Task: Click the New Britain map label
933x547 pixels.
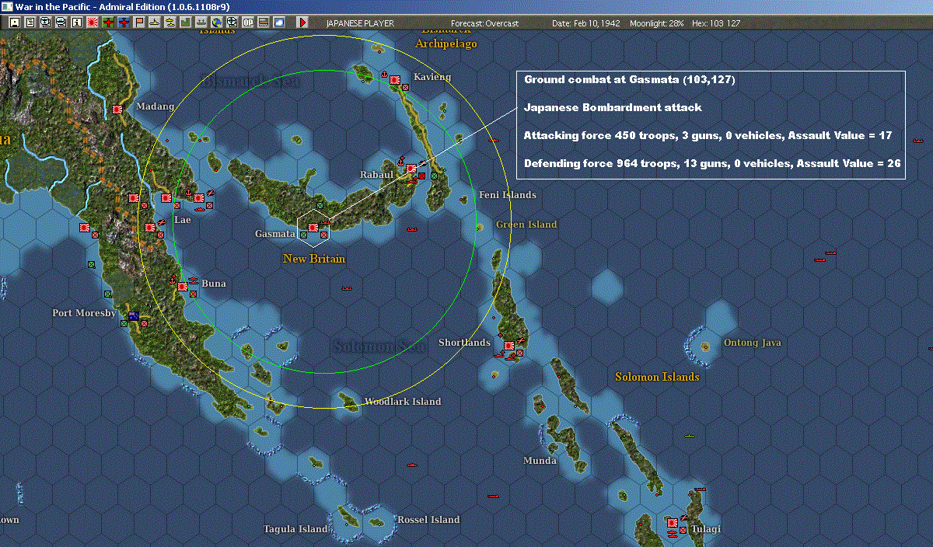Action: (314, 259)
